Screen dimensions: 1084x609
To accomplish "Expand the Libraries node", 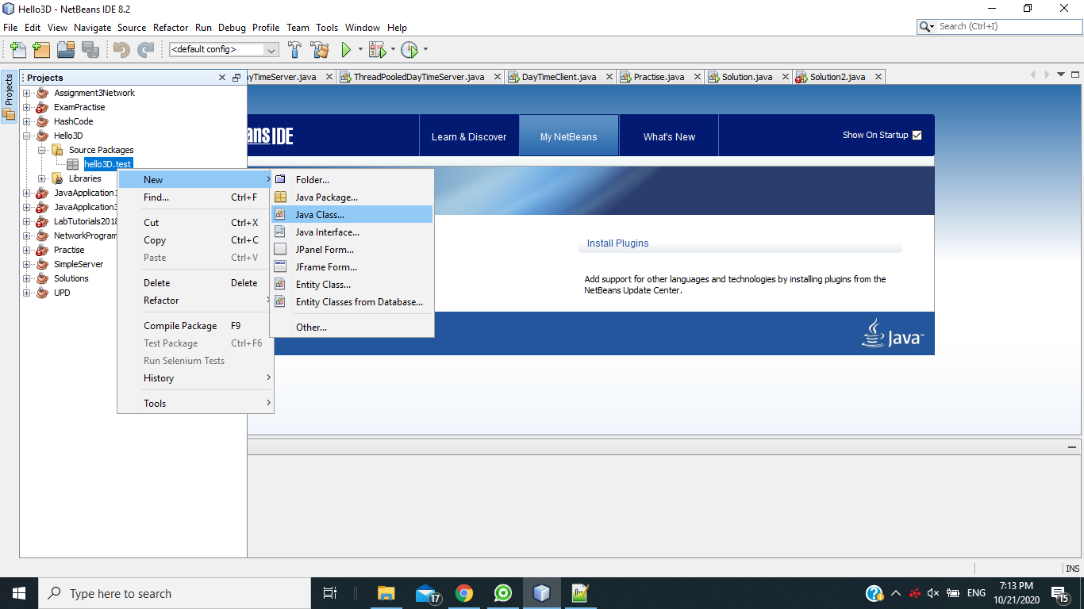I will pos(41,178).
